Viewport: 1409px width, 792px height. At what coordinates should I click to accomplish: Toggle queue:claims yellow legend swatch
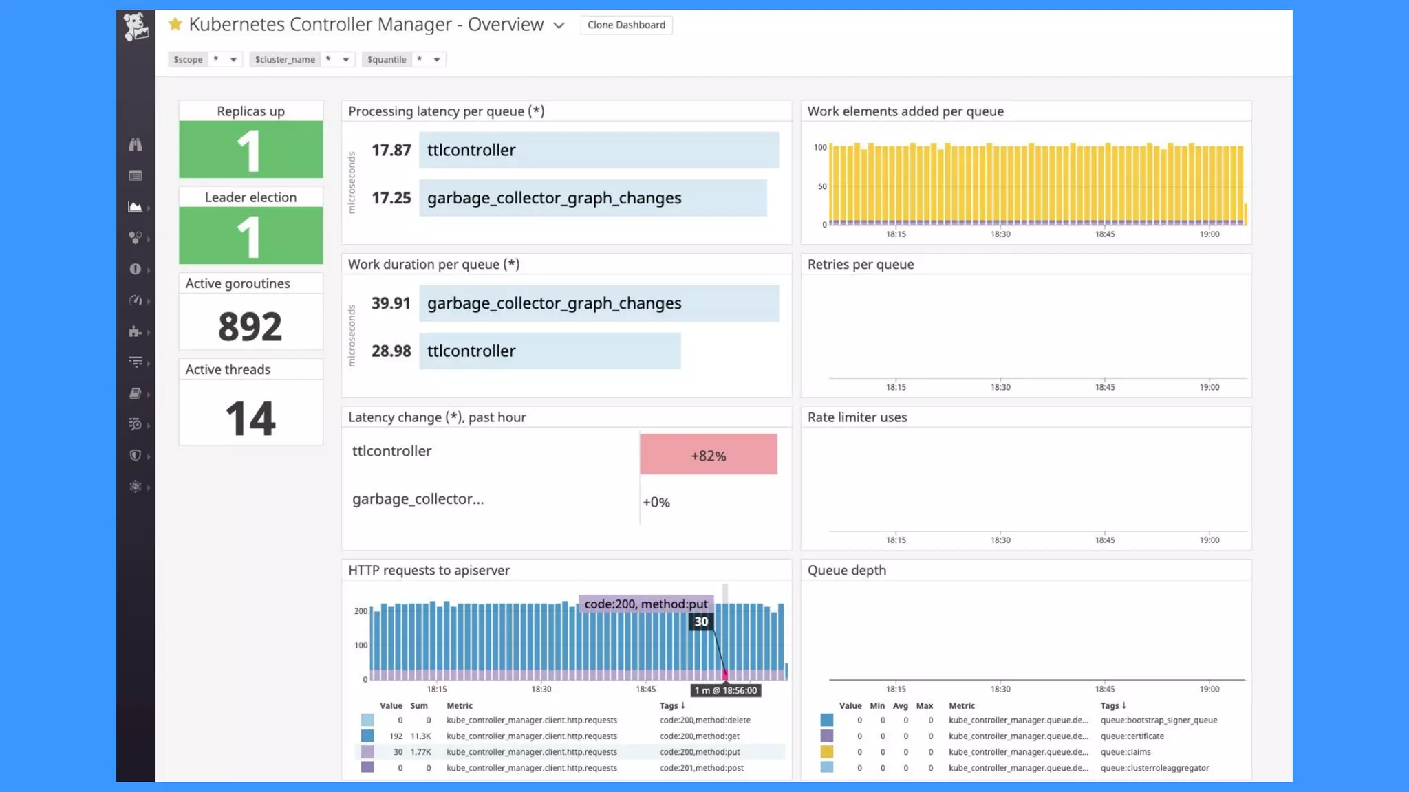click(826, 751)
